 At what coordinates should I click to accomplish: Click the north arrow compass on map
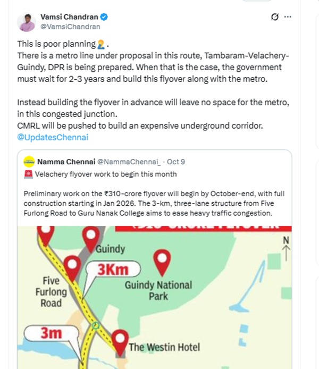286,247
